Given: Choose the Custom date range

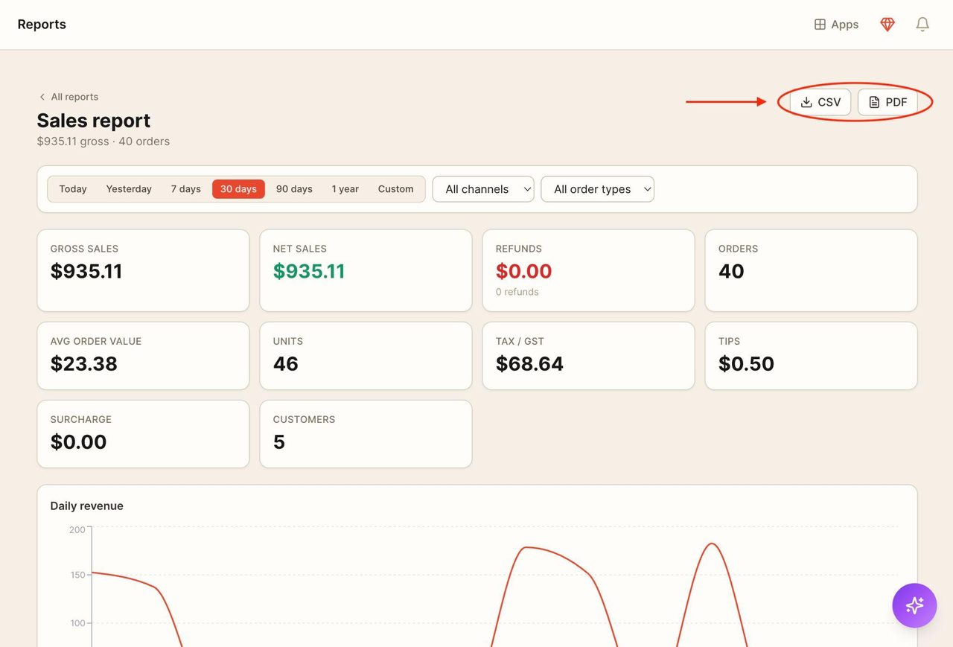Looking at the screenshot, I should tap(395, 189).
